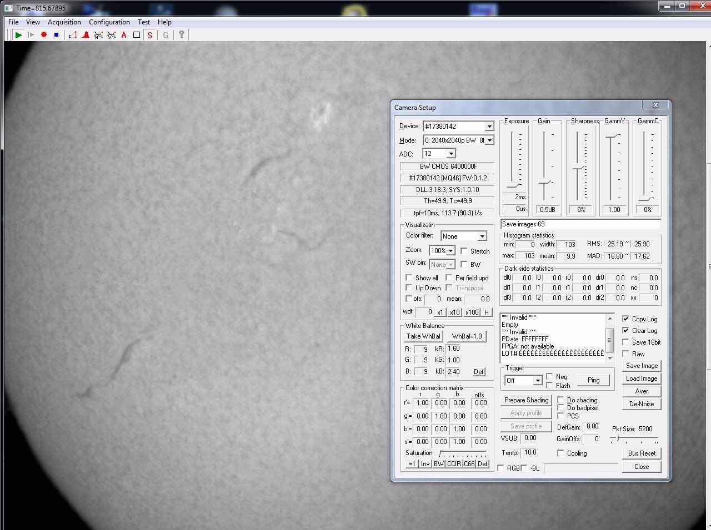Open the Configuration menu
The width and height of the screenshot is (711, 530).
[109, 22]
